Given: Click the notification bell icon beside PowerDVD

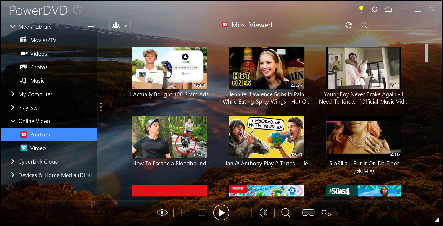Looking at the screenshot, I should click(78, 10).
